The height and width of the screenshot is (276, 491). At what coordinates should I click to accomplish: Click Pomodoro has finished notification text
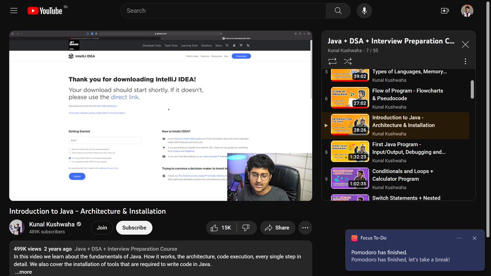coord(379,252)
